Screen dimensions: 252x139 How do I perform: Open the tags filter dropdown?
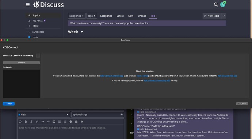point(92,16)
